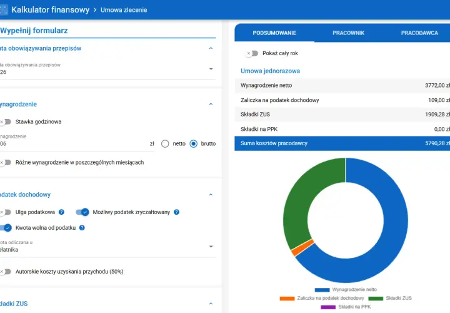
Task: Enable the Stawka godzinowa toggle
Action: [x=5, y=122]
